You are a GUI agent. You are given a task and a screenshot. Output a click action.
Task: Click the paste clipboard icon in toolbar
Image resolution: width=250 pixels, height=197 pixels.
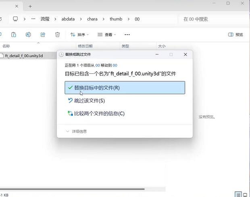14,35
